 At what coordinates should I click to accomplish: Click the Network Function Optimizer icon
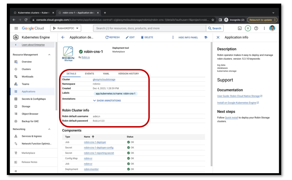pos(16,144)
